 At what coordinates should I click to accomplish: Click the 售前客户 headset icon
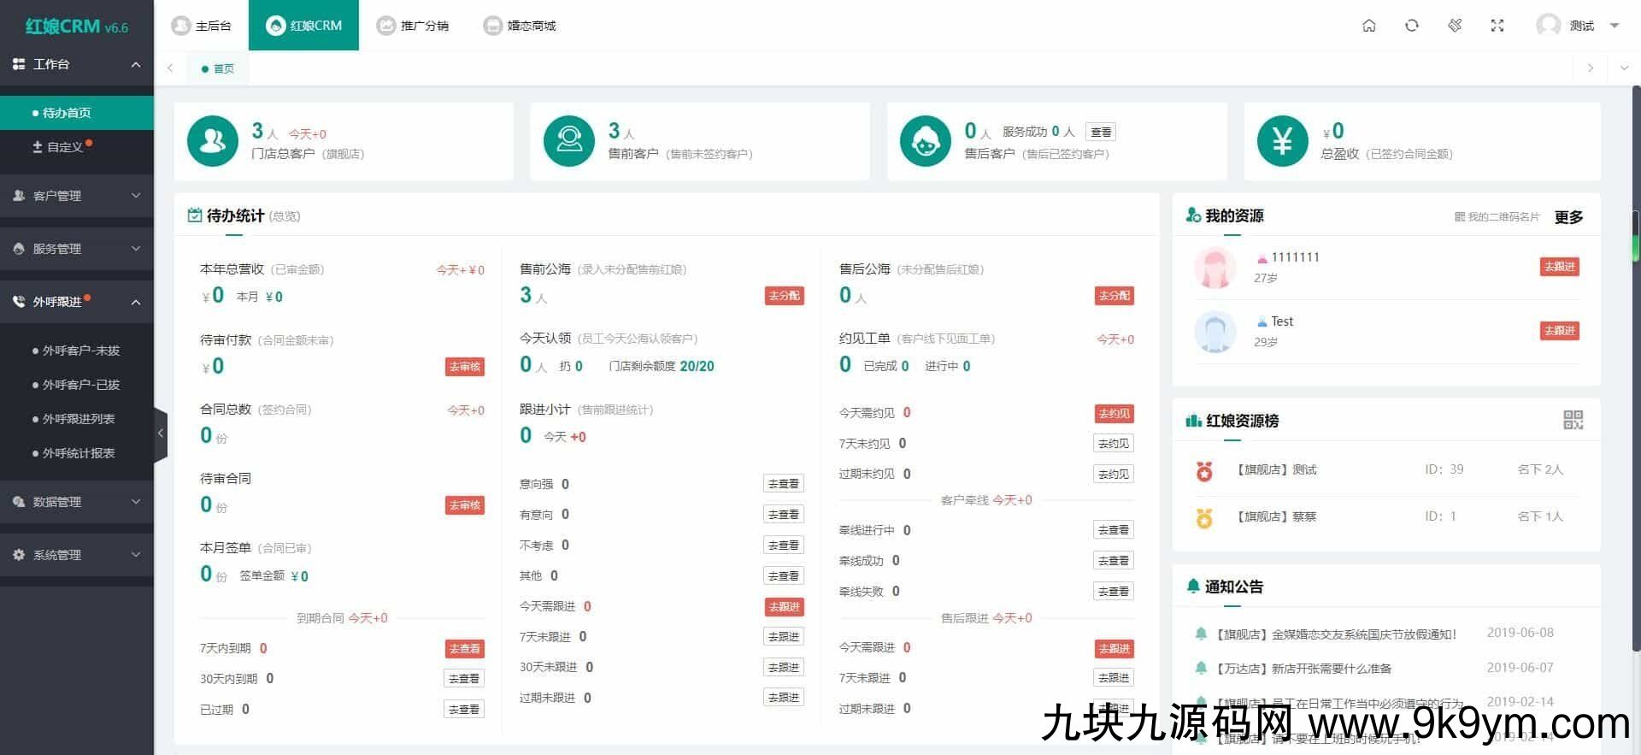click(x=568, y=141)
